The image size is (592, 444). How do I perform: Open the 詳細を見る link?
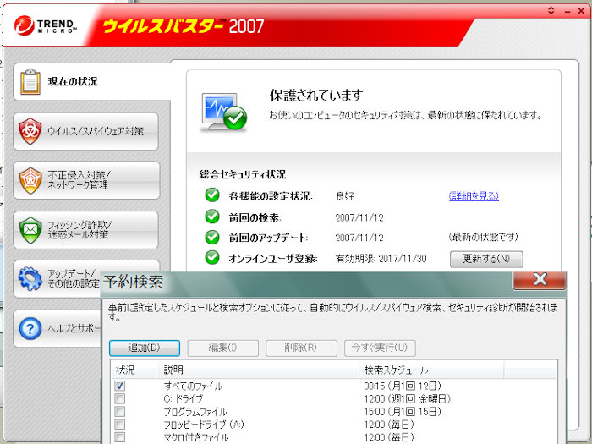tap(473, 196)
